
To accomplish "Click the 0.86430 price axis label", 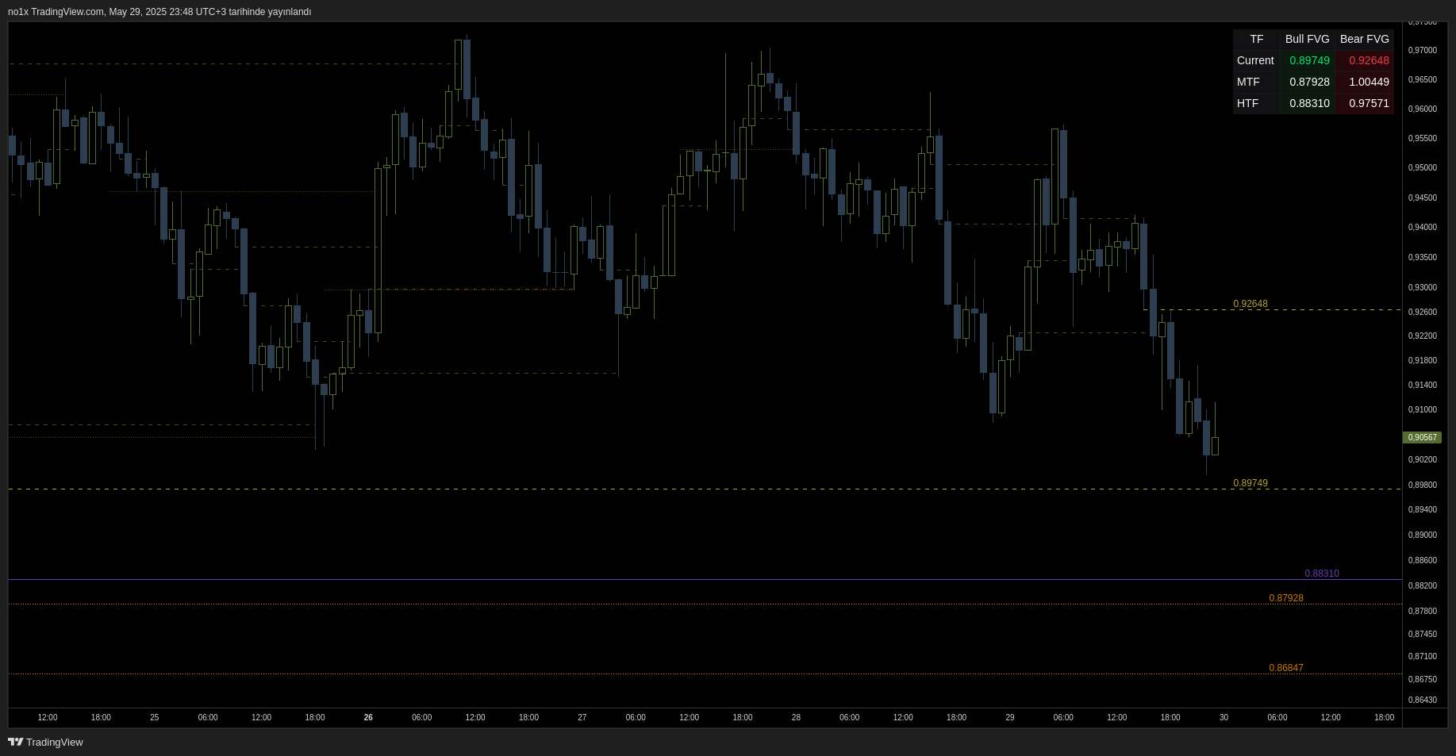I will tap(1422, 700).
